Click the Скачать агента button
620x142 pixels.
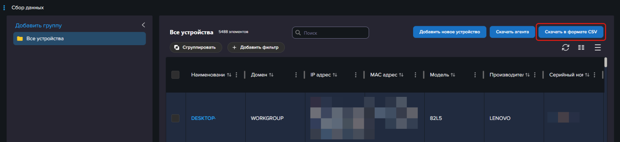(512, 32)
